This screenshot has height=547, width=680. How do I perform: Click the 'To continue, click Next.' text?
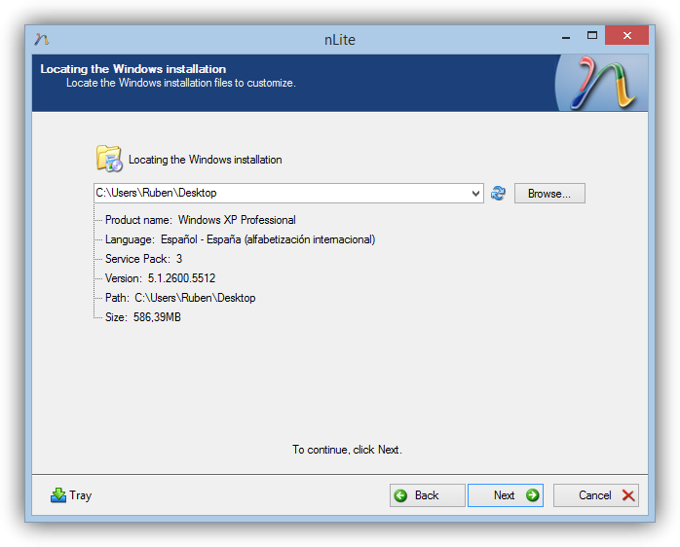click(347, 450)
